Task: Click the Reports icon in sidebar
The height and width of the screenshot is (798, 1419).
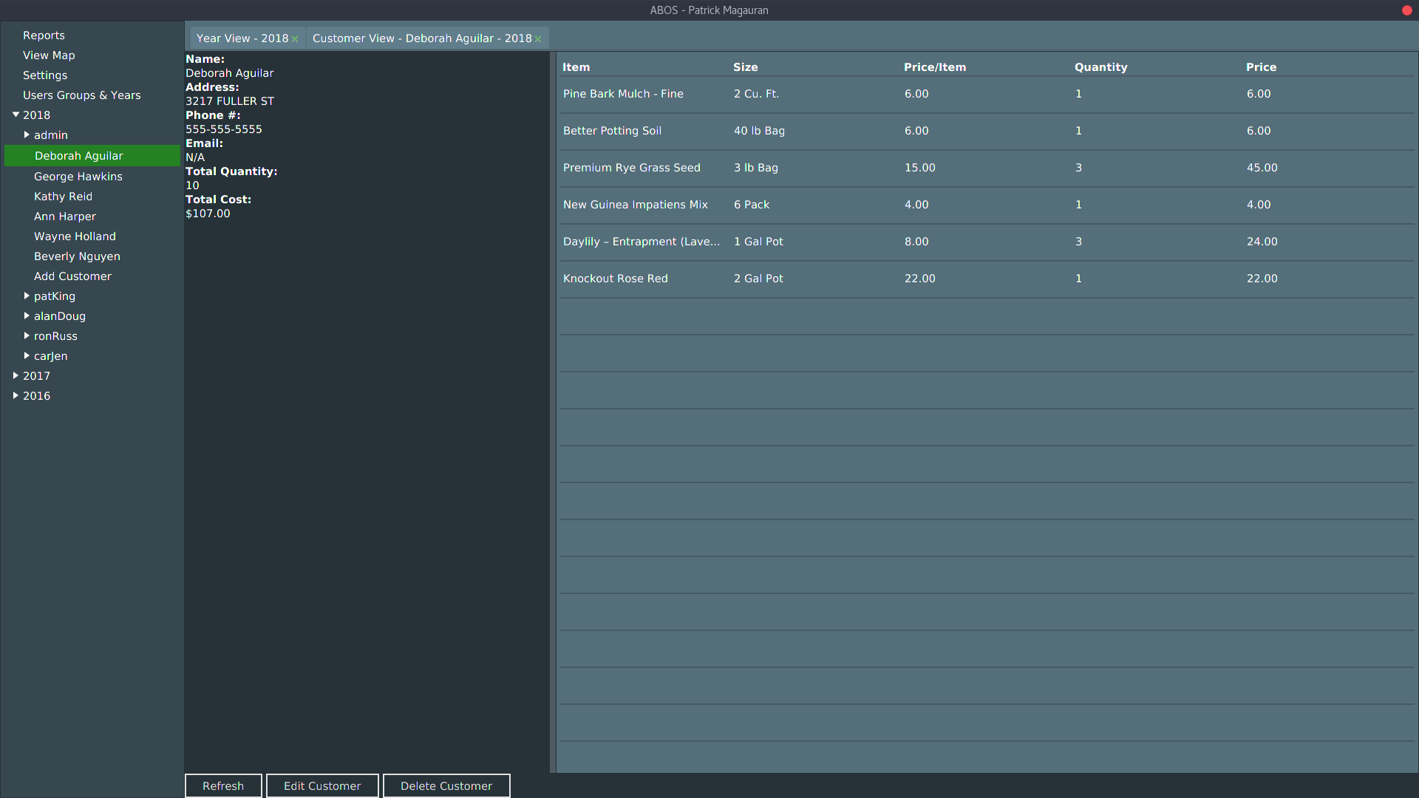Action: tap(43, 35)
